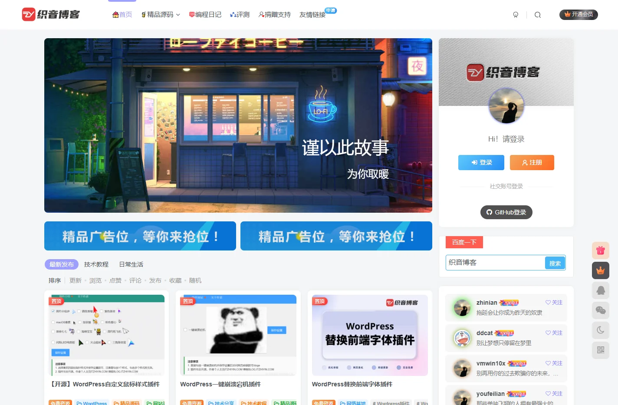Open the 编程日记 nav item

click(x=205, y=15)
